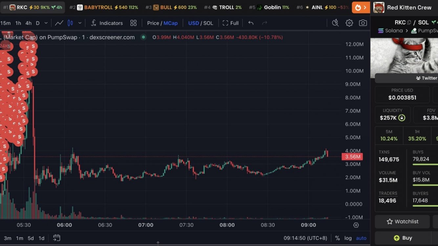Click the BUYERS 17,648 value
438x246 pixels.
click(x=420, y=200)
